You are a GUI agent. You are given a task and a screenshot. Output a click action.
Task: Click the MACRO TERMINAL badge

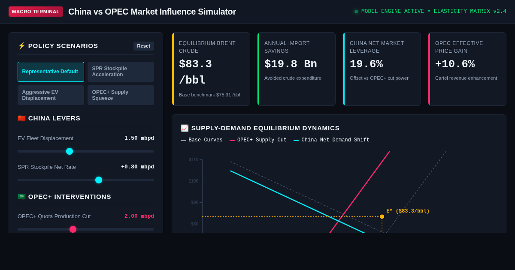pyautogui.click(x=36, y=12)
